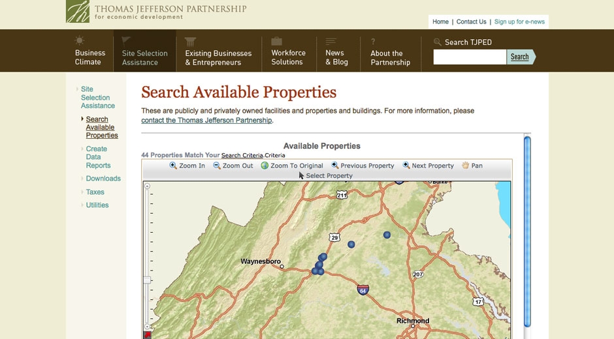614x339 pixels.
Task: Click the Waynesboro label on the map
Action: 261,261
